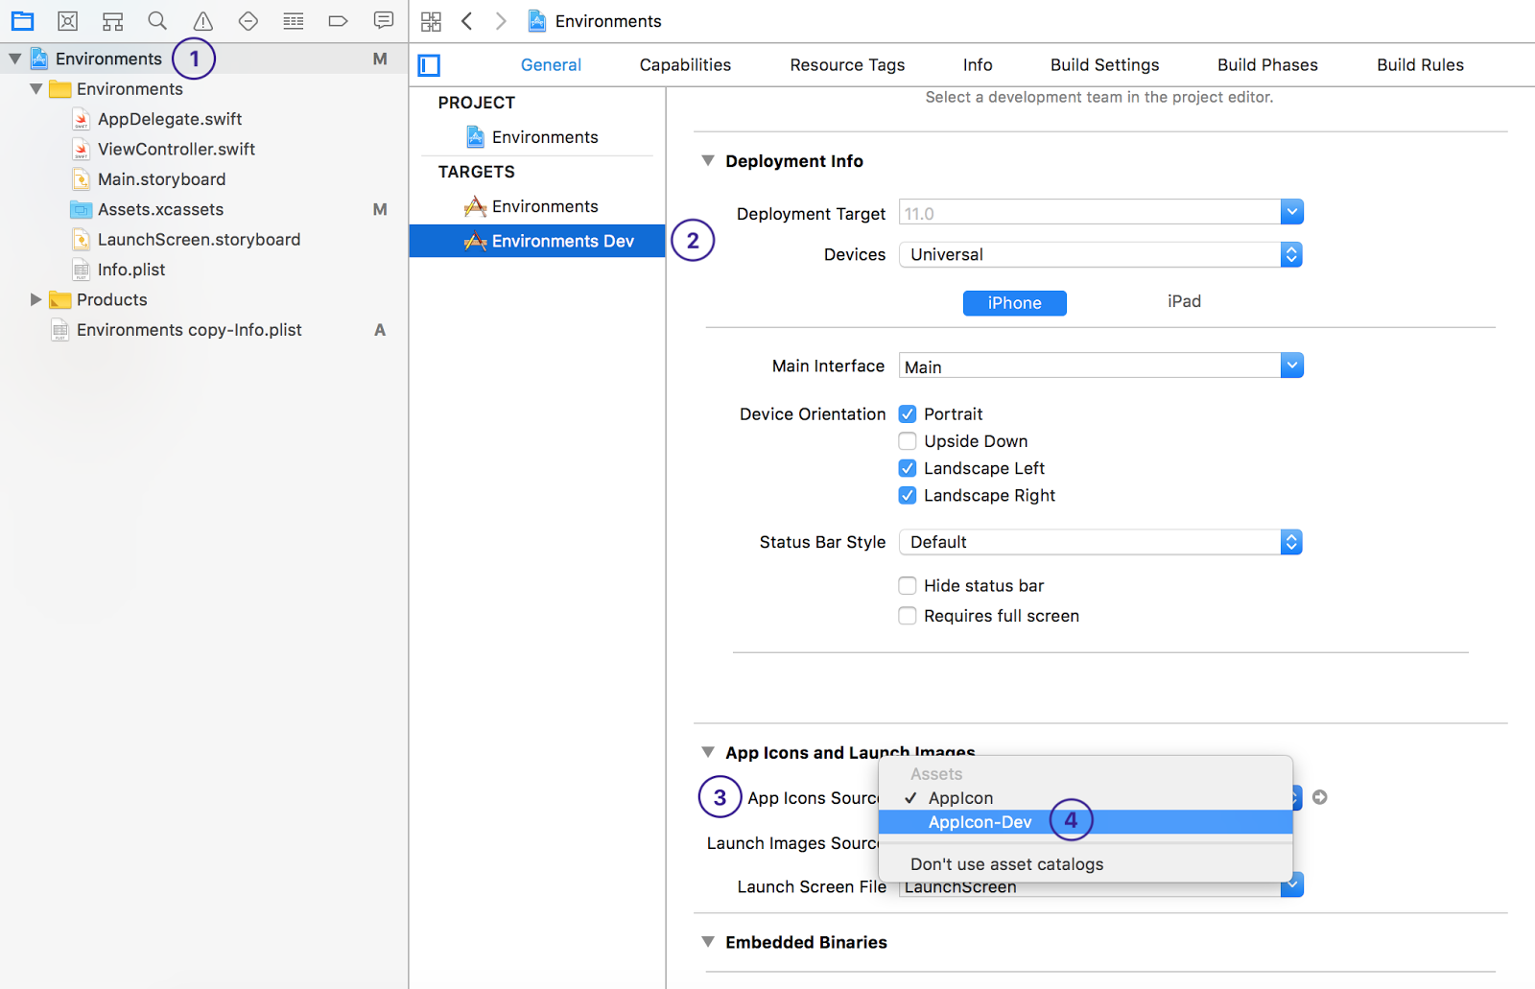Go forward in editor history

[501, 21]
